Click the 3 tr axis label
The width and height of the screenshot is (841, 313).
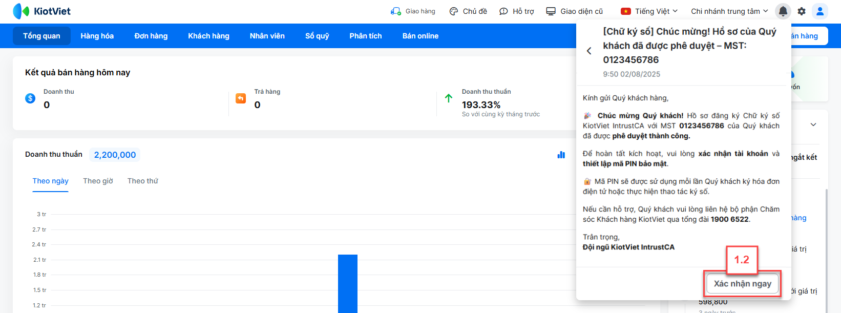point(41,214)
